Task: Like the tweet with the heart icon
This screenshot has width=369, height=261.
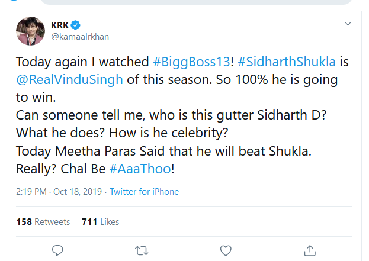Action: [226, 250]
